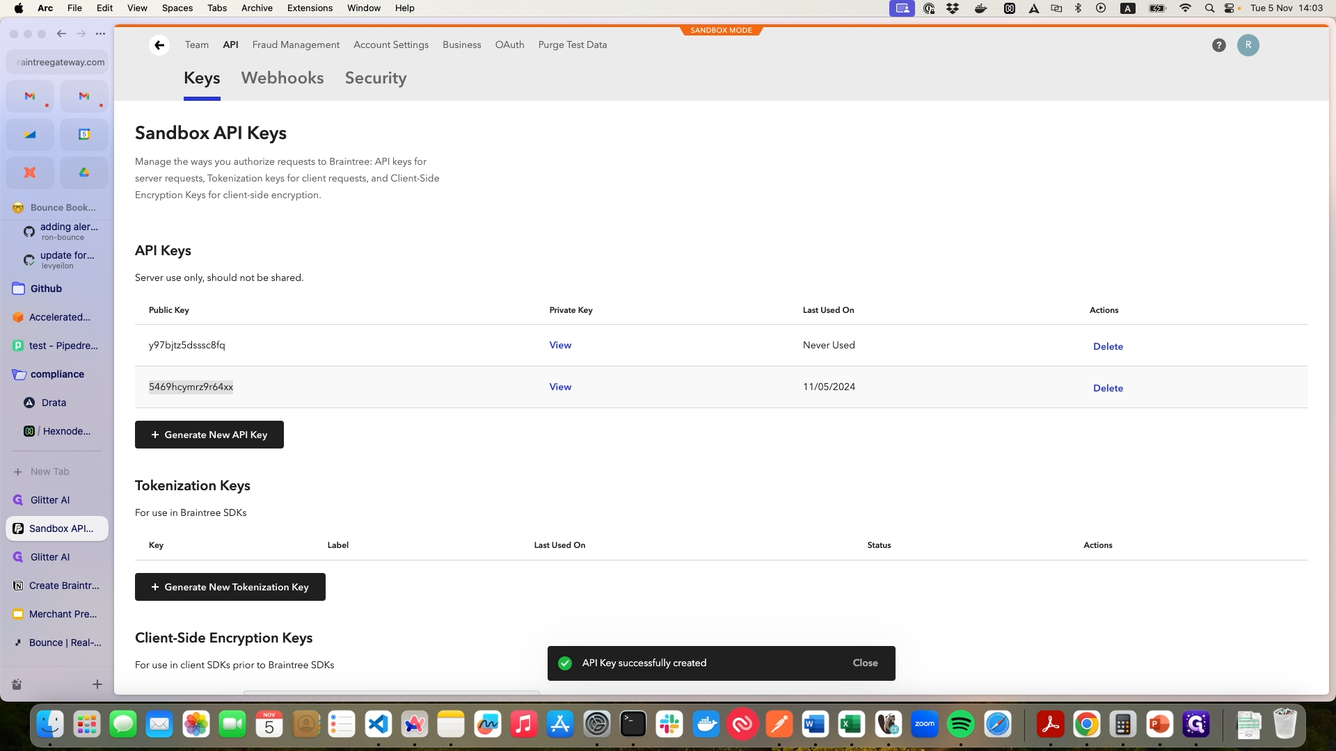
Task: Switch to the Webhooks tab
Action: [283, 78]
